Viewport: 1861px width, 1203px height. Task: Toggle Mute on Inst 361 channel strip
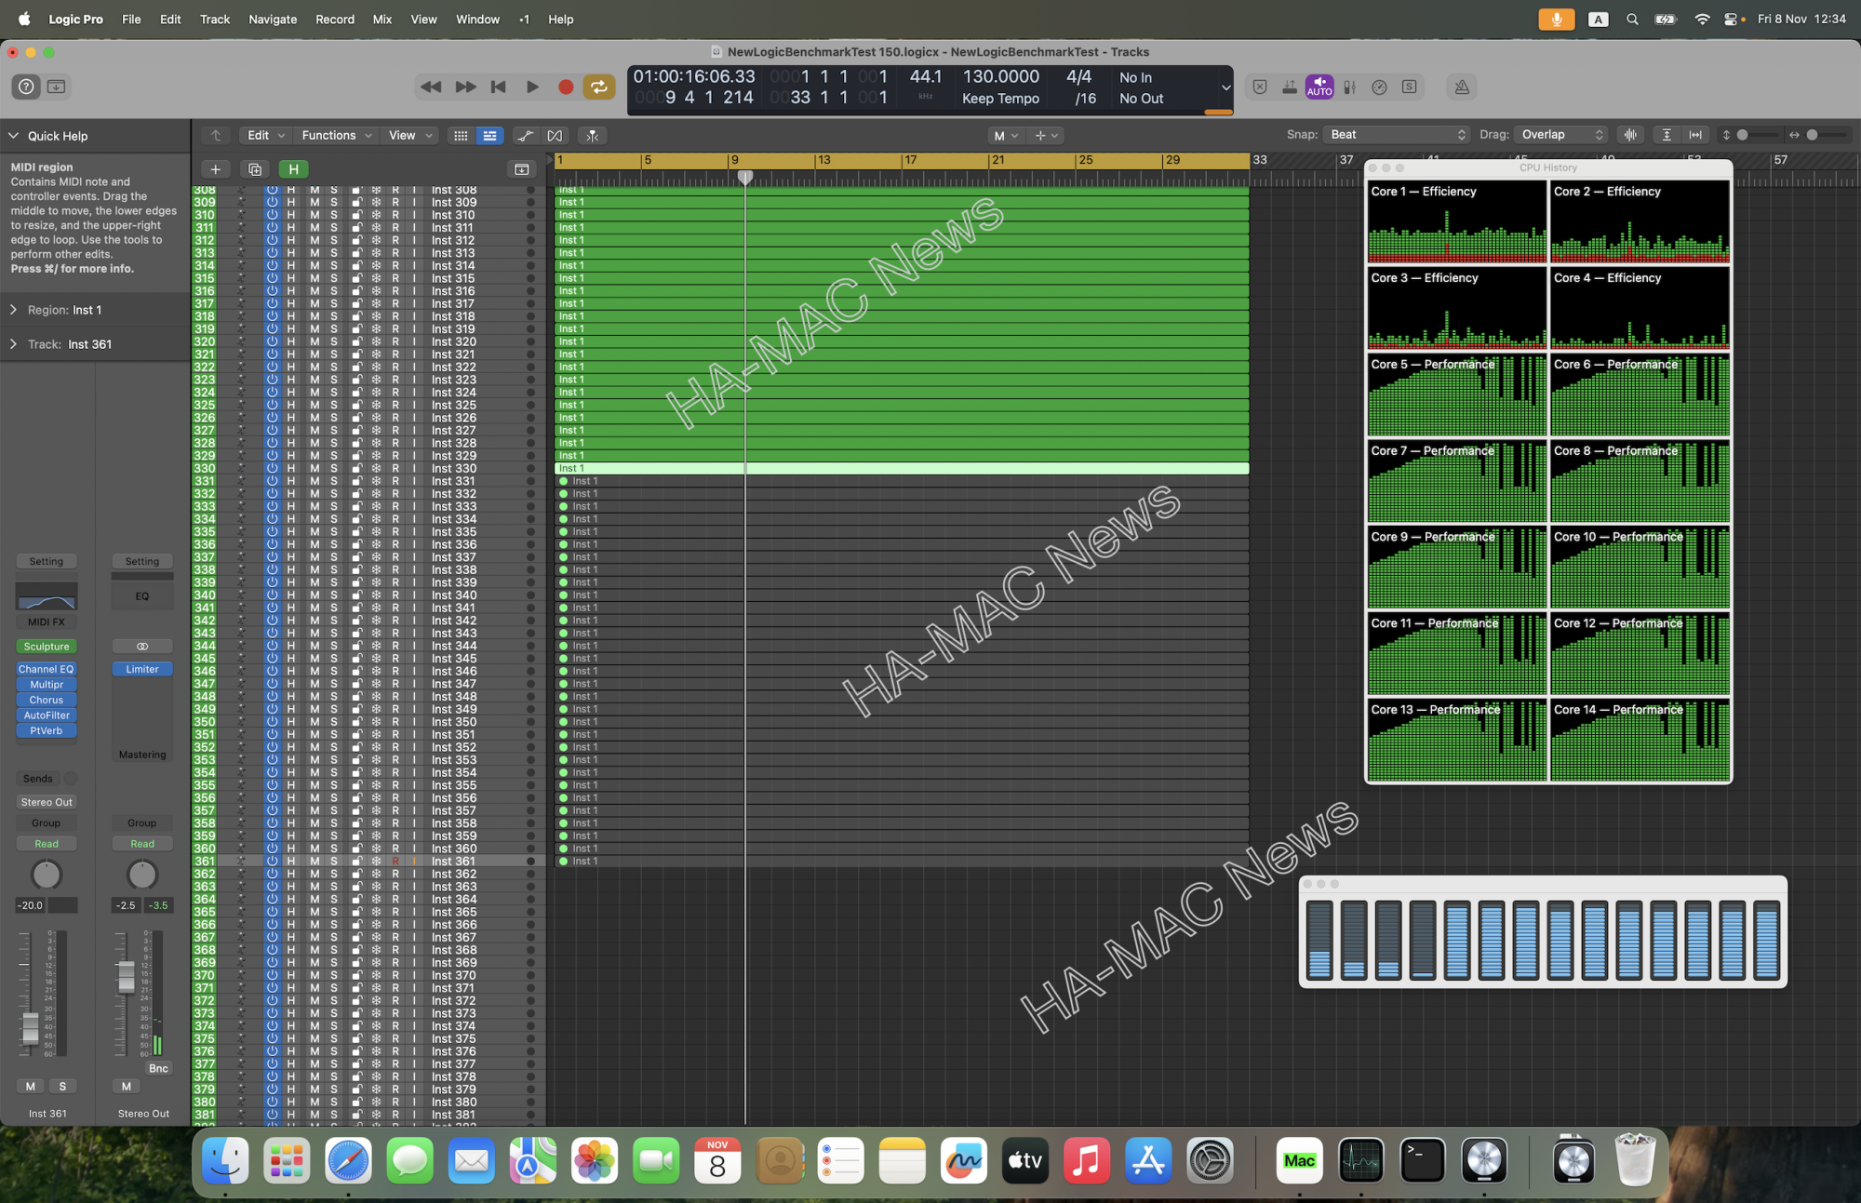point(31,1086)
